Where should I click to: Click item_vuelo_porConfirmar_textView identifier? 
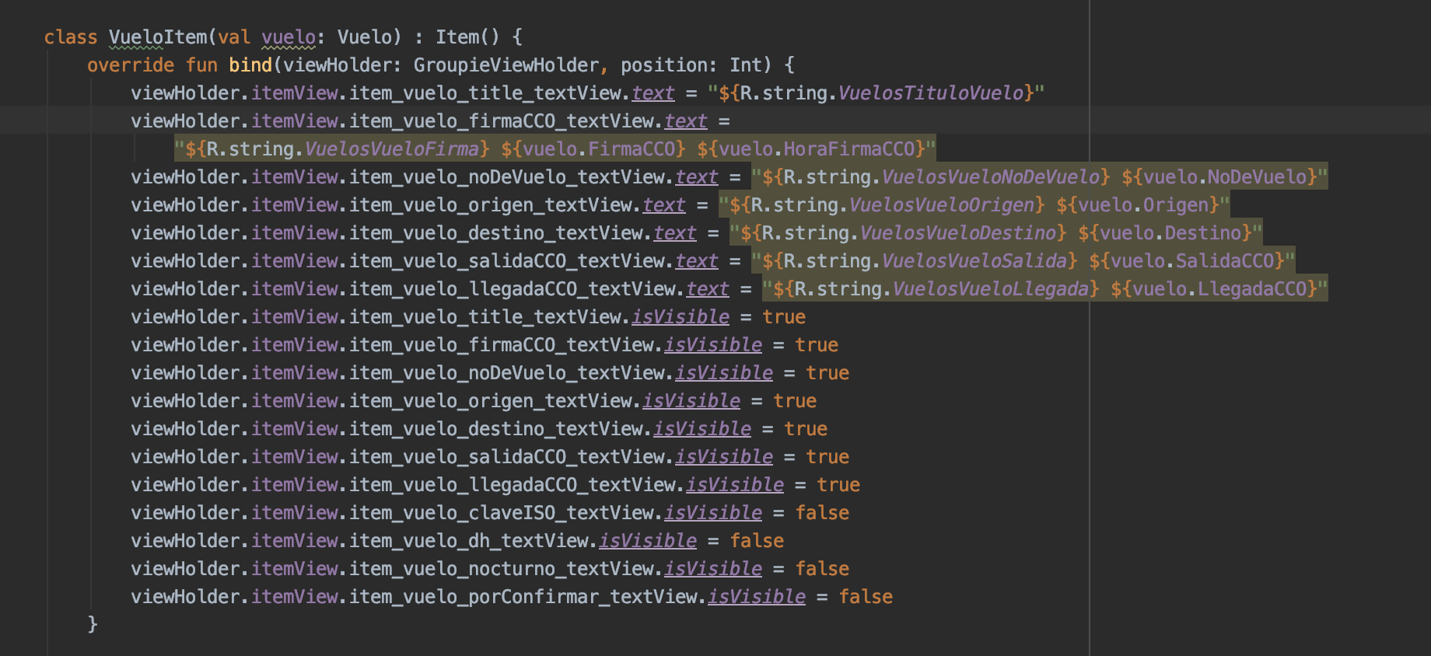524,597
